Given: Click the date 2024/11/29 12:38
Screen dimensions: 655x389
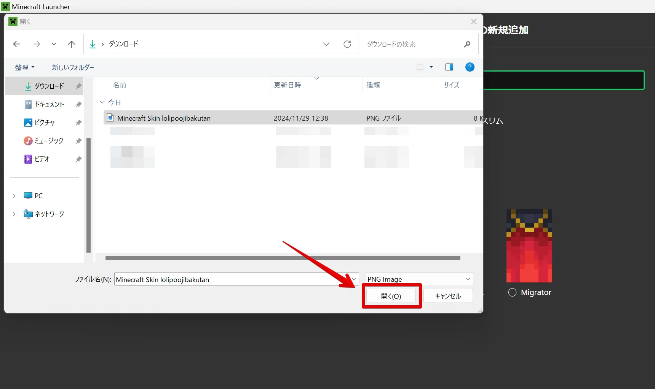Looking at the screenshot, I should click(x=301, y=118).
